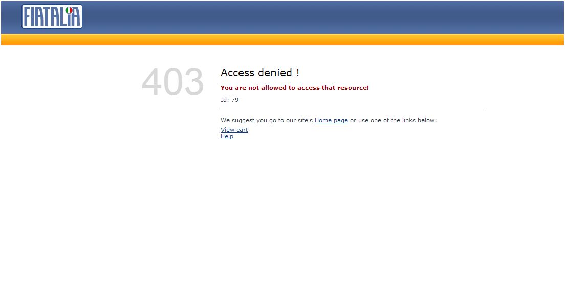The width and height of the screenshot is (565, 293).
Task: Follow the Help link
Action: click(x=227, y=136)
